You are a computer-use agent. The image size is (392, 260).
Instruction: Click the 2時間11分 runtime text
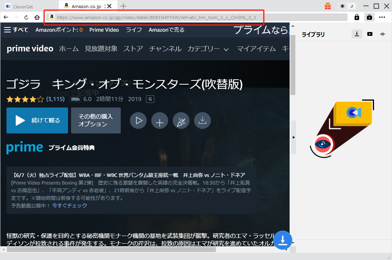tap(110, 99)
